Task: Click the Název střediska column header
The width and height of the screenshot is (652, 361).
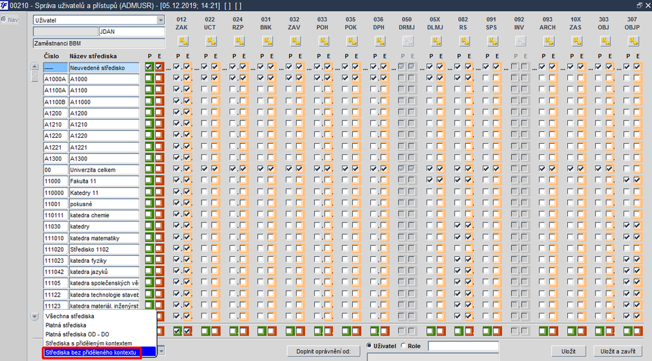Action: click(x=93, y=56)
